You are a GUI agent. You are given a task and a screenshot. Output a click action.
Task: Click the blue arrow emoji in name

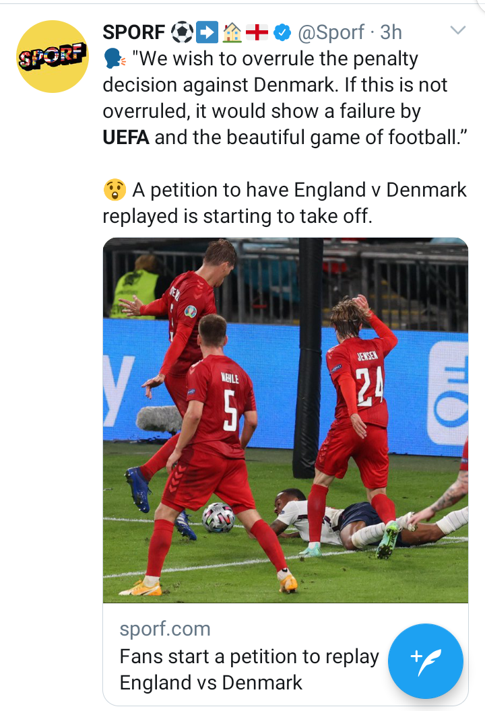207,32
